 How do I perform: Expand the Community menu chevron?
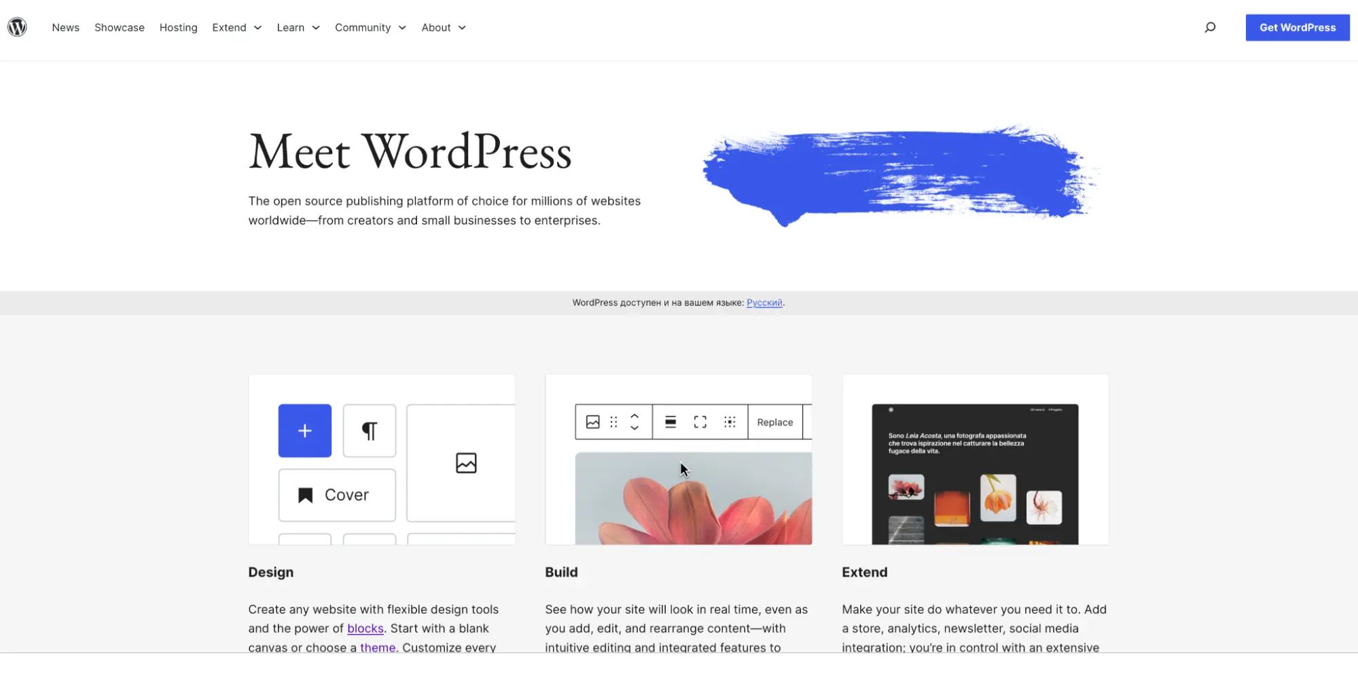pyautogui.click(x=402, y=28)
